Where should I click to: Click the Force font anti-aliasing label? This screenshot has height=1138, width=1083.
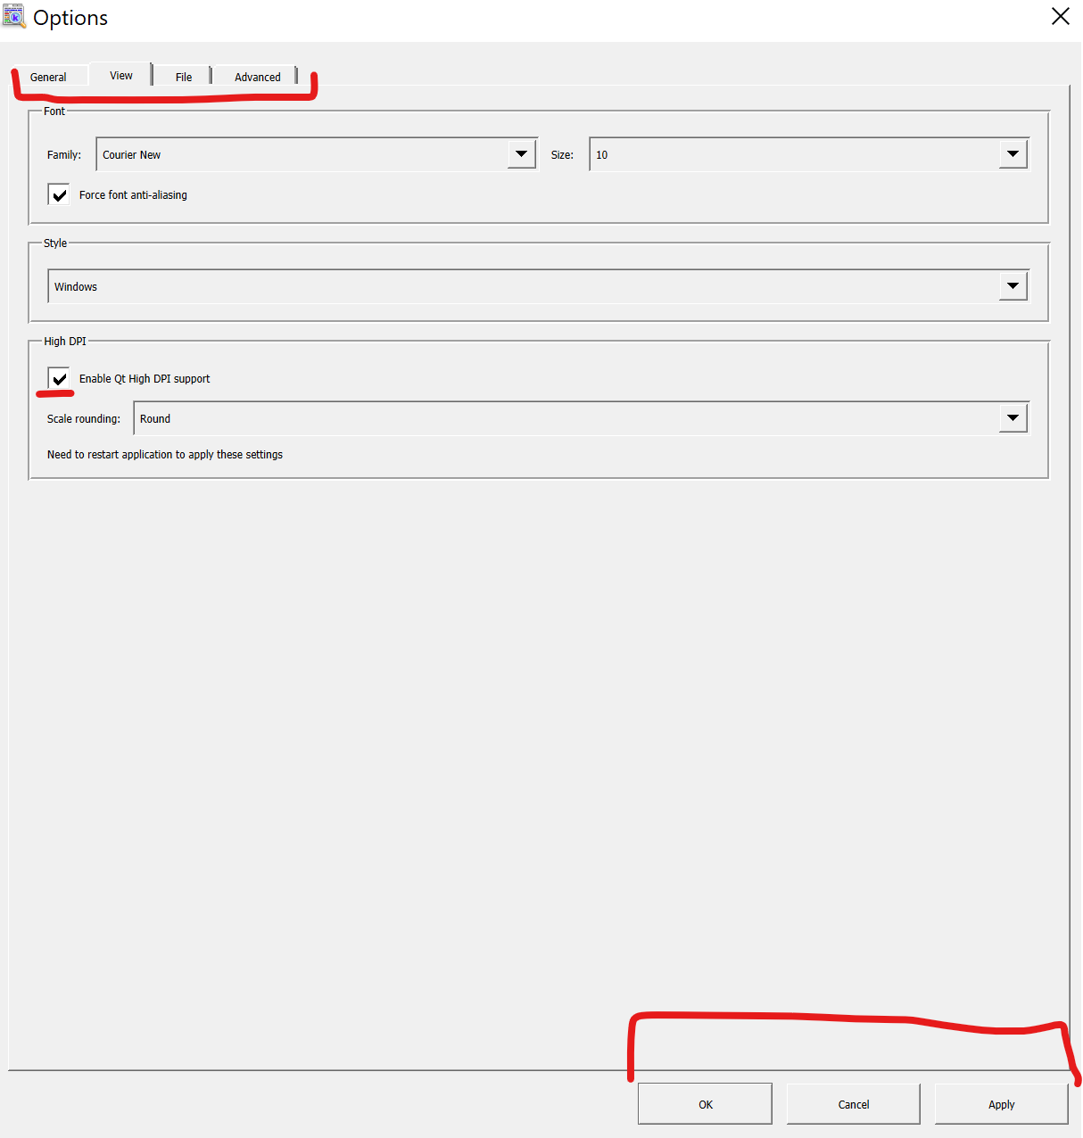(133, 195)
